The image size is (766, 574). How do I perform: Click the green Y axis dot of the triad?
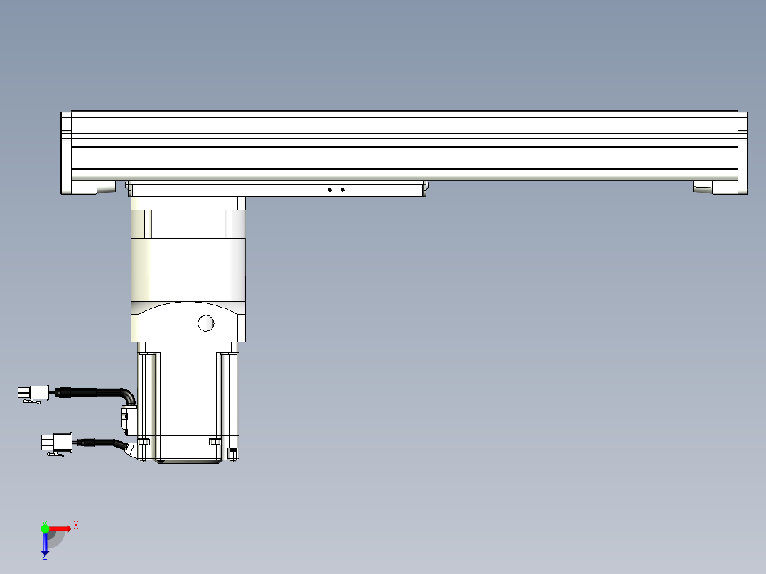coord(45,528)
